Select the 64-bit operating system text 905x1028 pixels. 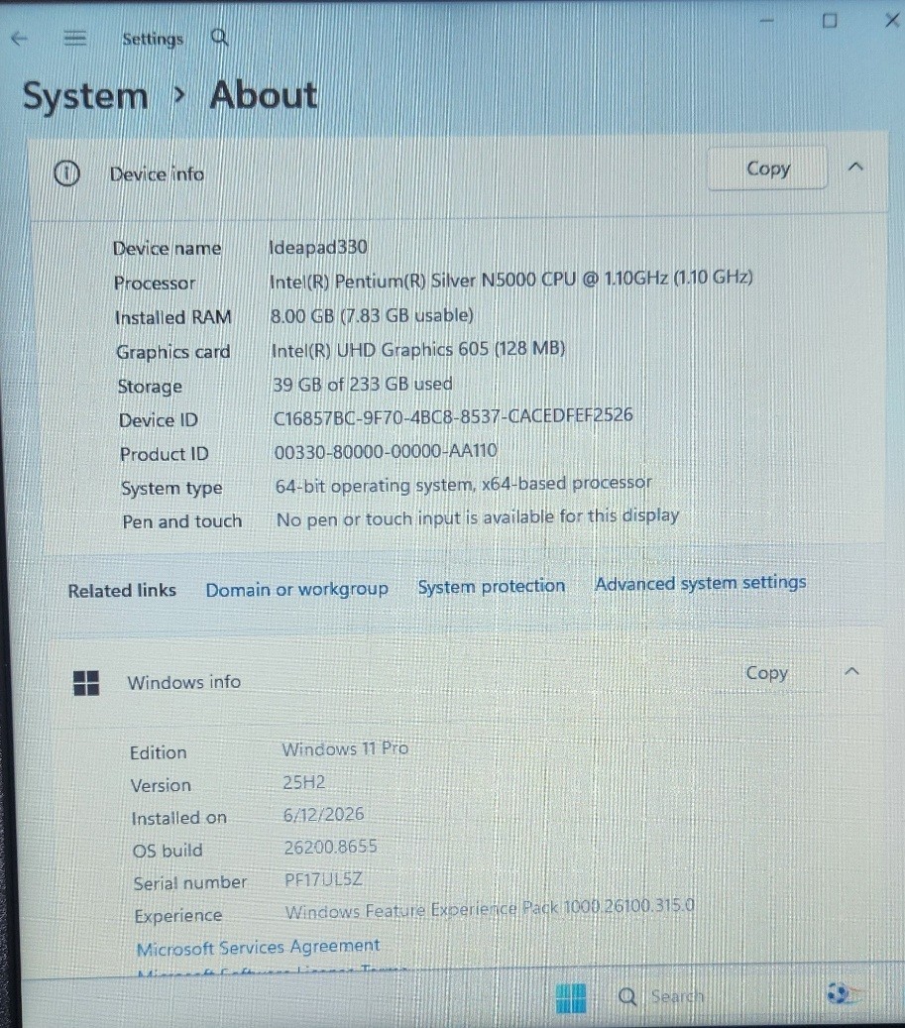(463, 485)
